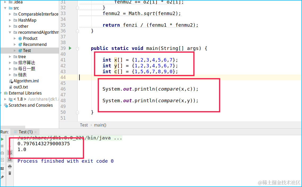
Task: Expand the < 1.8 > JDK library arrow
Action: [5, 99]
